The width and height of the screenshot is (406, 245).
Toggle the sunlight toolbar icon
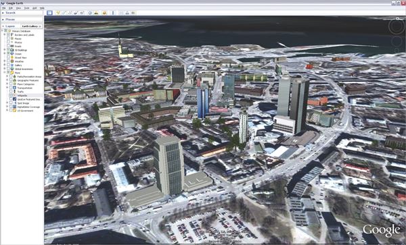pos(96,13)
